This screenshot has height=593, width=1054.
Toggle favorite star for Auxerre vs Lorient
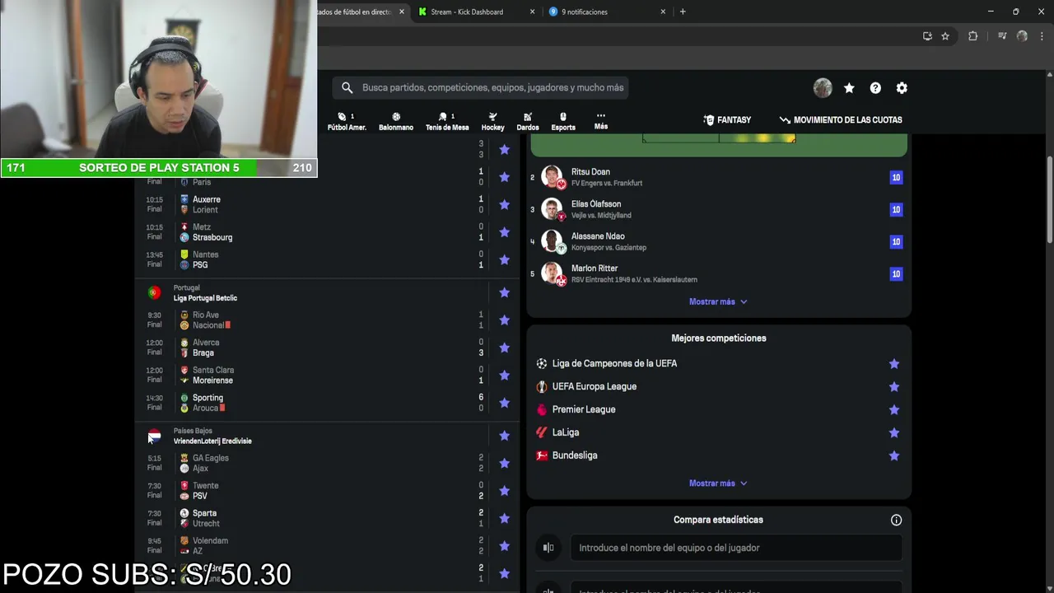coord(504,204)
